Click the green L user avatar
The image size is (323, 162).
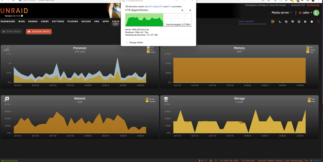pyautogui.click(x=316, y=13)
